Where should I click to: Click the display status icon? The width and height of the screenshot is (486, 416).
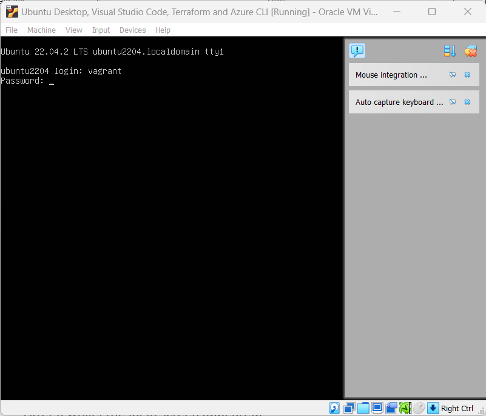pyautogui.click(x=376, y=408)
